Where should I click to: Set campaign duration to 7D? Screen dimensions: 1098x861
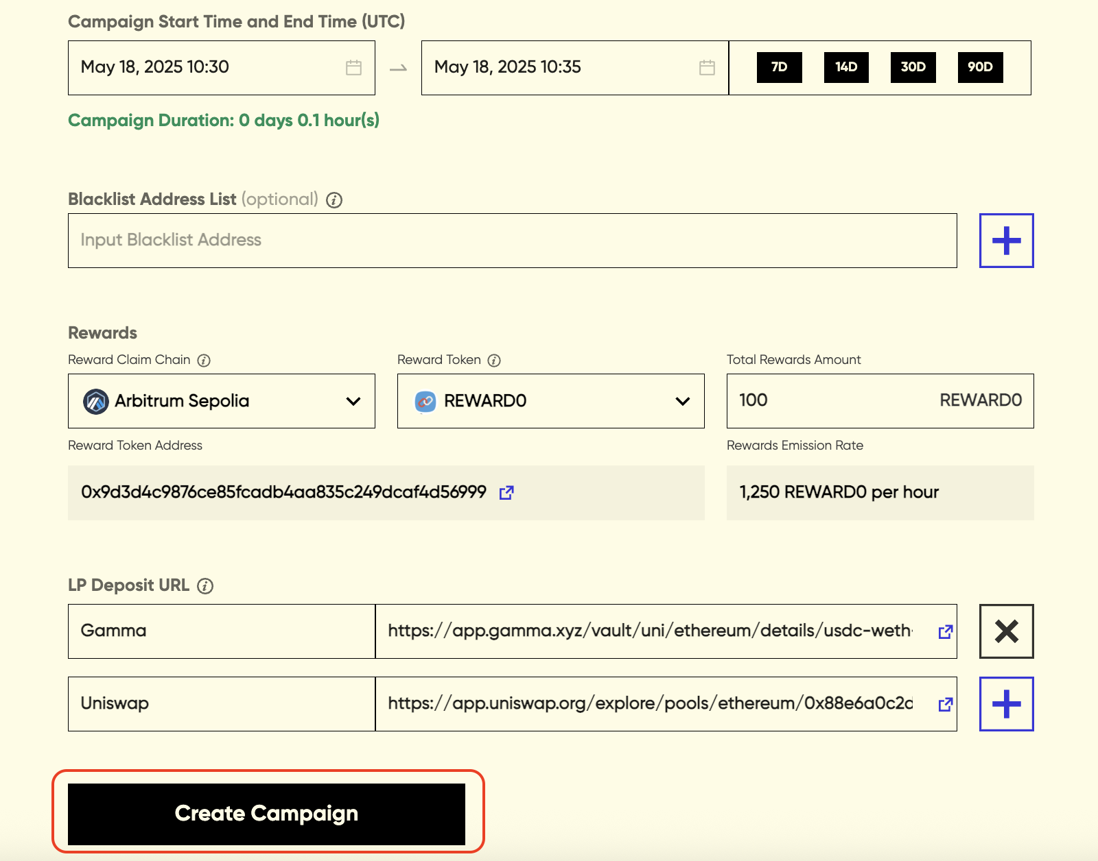[x=779, y=67]
